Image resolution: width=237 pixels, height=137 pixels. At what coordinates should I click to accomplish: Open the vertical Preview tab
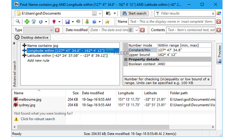coord(219,53)
